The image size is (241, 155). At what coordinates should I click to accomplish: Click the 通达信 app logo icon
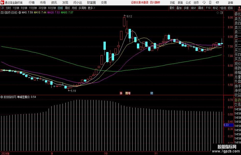(2, 3)
